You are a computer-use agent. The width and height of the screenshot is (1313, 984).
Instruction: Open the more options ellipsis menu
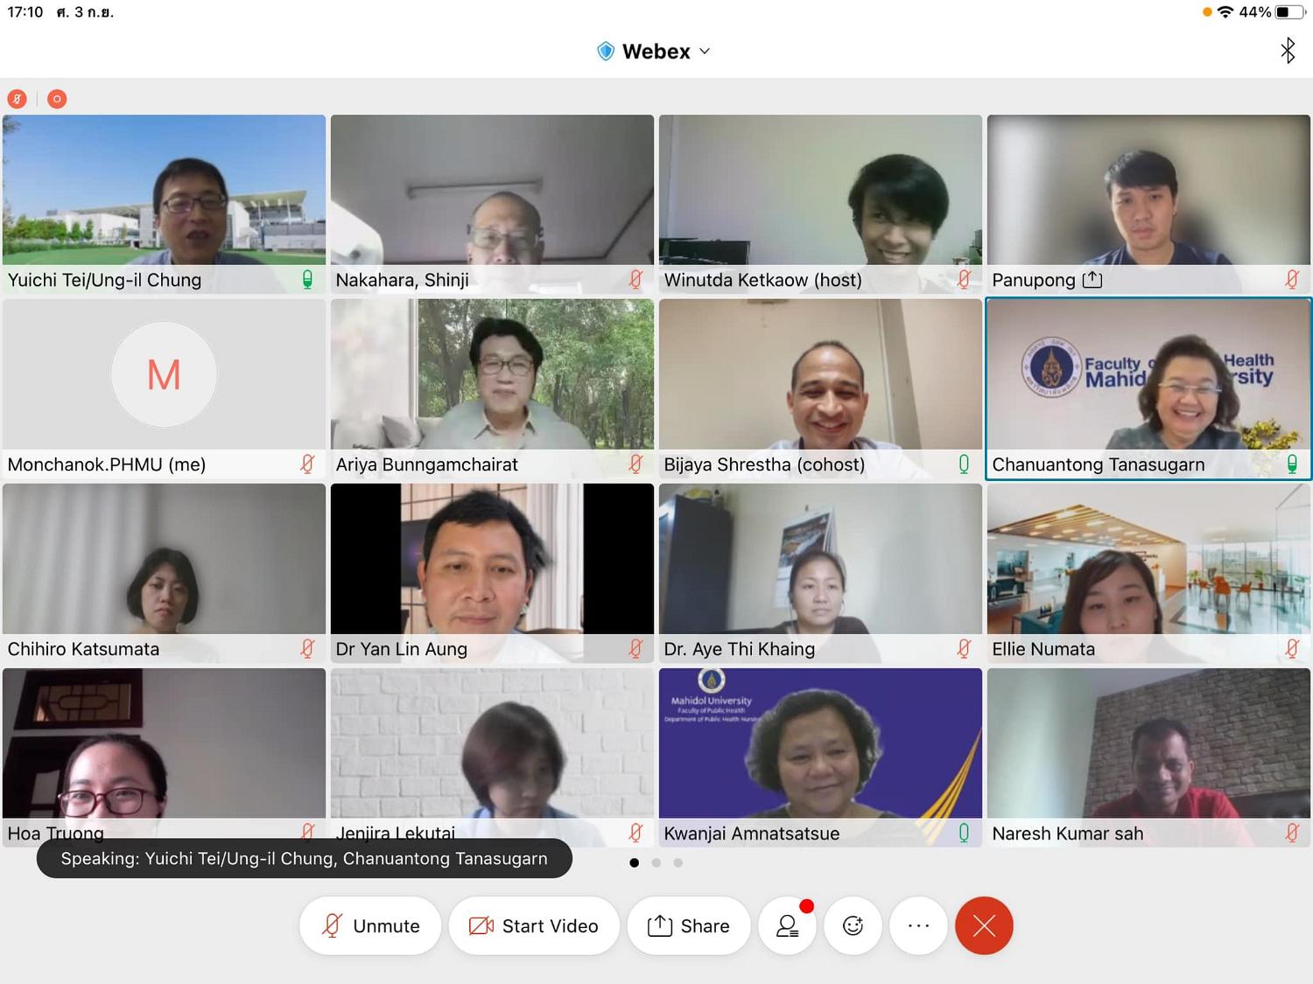point(918,925)
